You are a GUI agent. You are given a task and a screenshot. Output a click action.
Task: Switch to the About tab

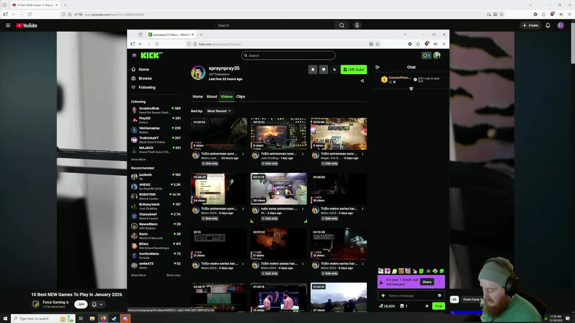pyautogui.click(x=212, y=96)
